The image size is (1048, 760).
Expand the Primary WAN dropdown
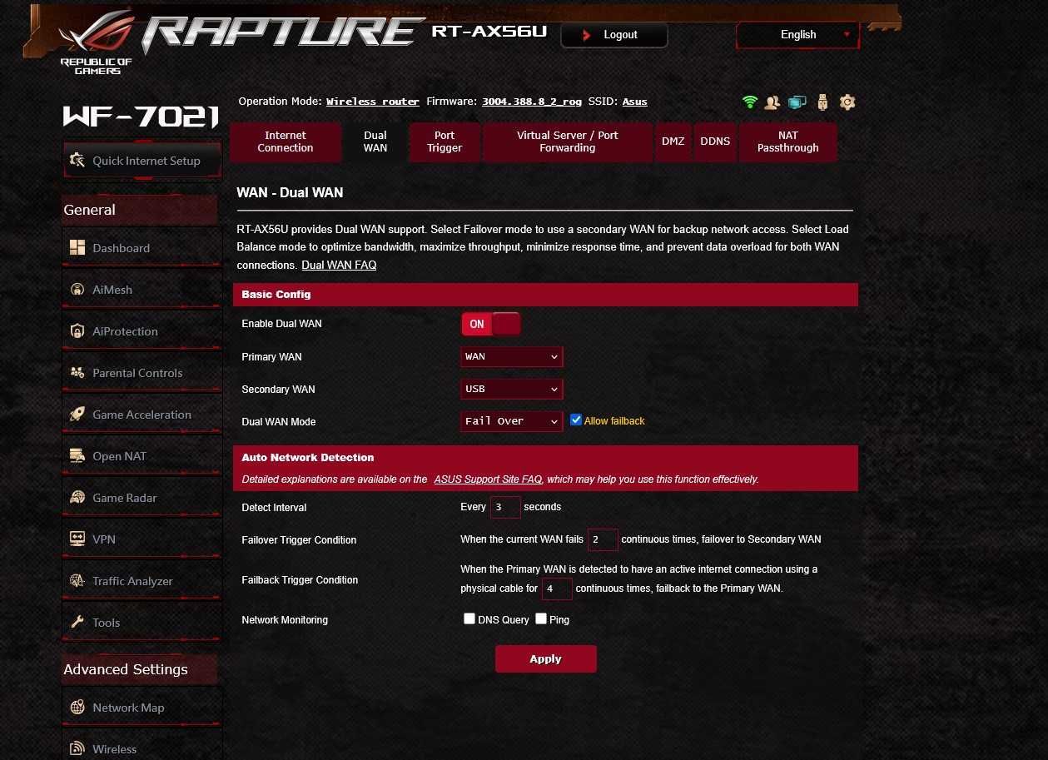(x=512, y=356)
